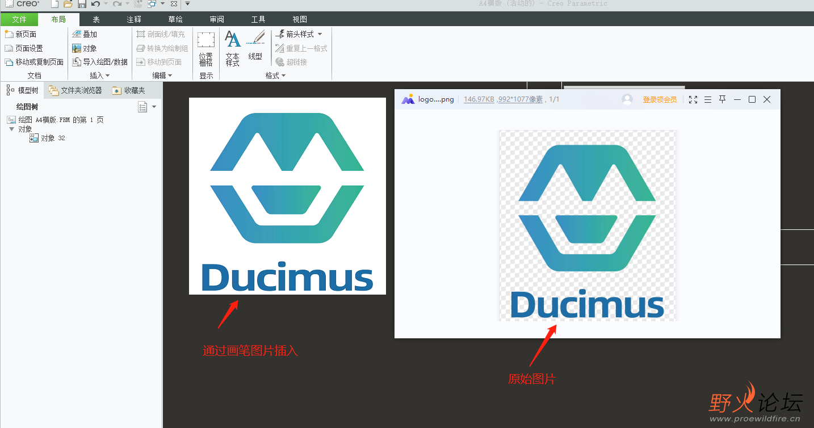The width and height of the screenshot is (814, 428).
Task: Click the Regenerate icon in the quick access toolbar
Action: [x=139, y=4]
